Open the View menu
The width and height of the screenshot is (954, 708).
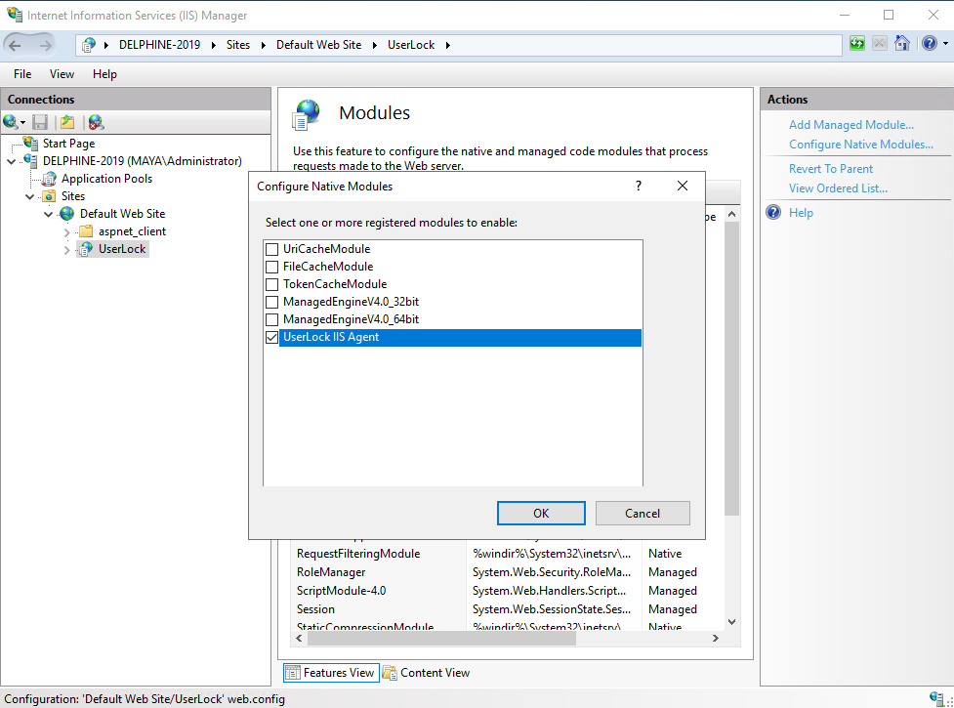coord(62,73)
